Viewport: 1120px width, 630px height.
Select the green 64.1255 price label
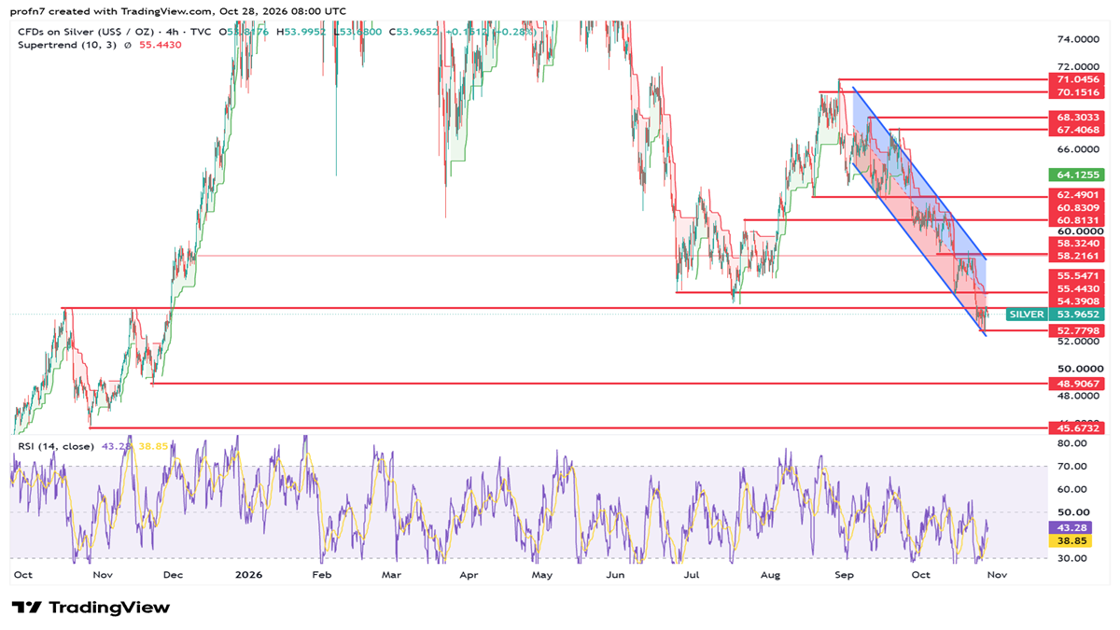pyautogui.click(x=1079, y=175)
